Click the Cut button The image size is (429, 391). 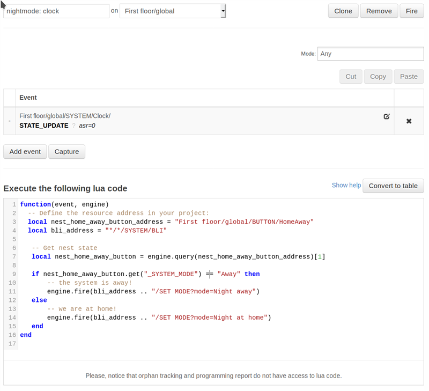click(351, 77)
